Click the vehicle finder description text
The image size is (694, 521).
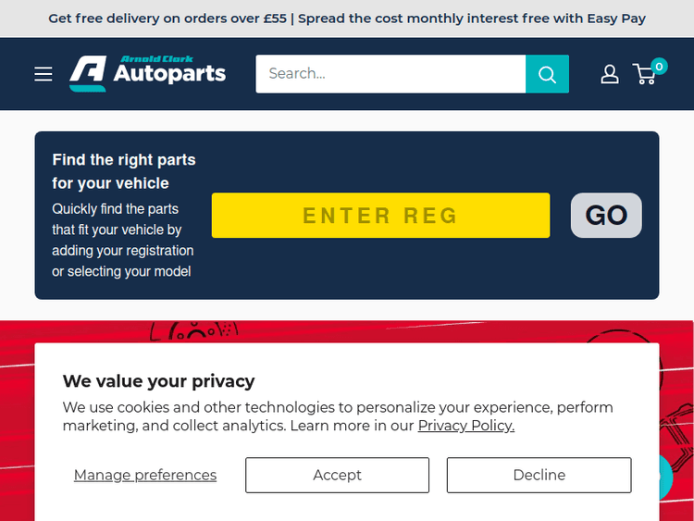(x=123, y=240)
